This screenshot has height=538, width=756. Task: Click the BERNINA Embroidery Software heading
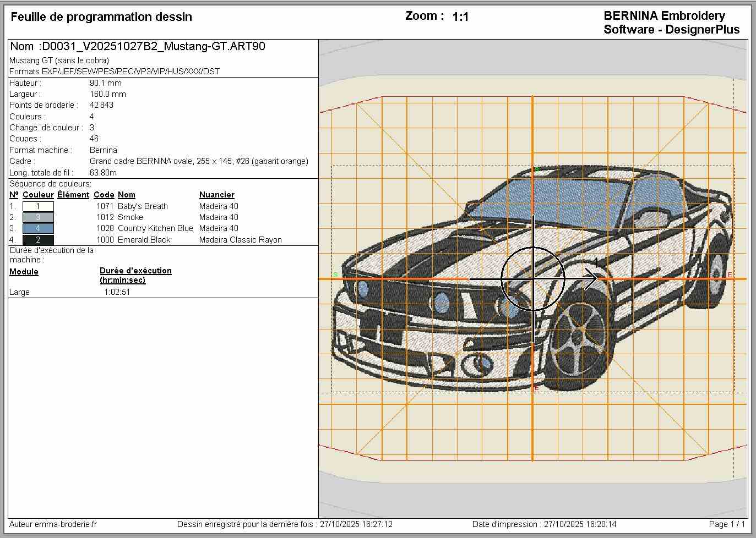click(672, 23)
